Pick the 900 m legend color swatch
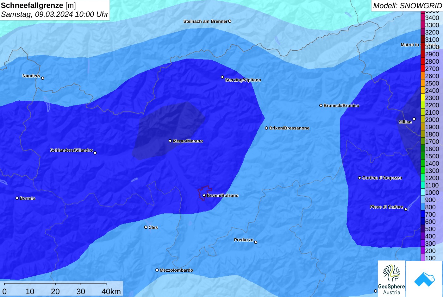443x297 pixels. (423, 200)
